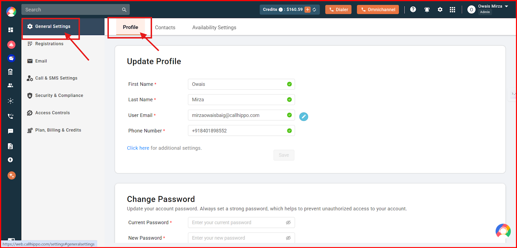Open Call & SMS Settings
Viewport: 517px width, 248px height.
[x=56, y=78]
